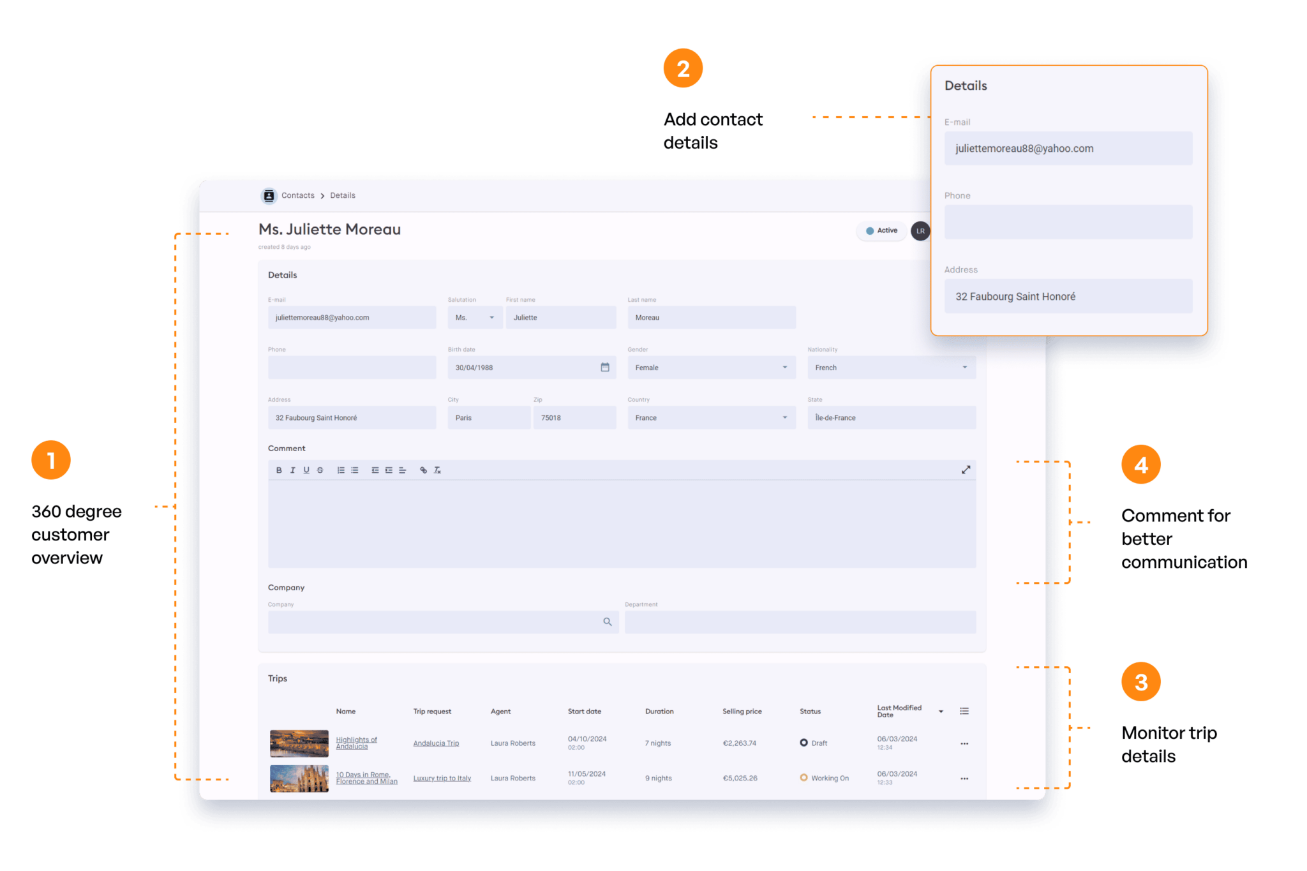Clear formatting with the remove-format icon

pos(437,470)
